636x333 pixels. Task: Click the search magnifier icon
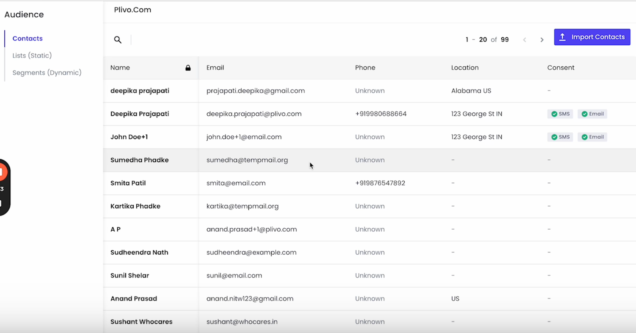click(x=118, y=40)
